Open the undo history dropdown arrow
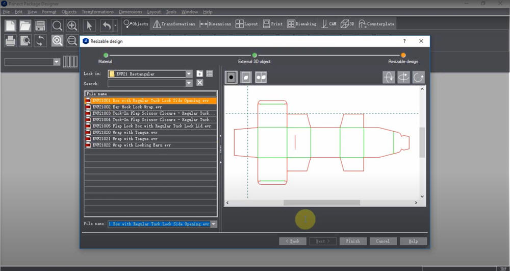 pyautogui.click(x=115, y=26)
